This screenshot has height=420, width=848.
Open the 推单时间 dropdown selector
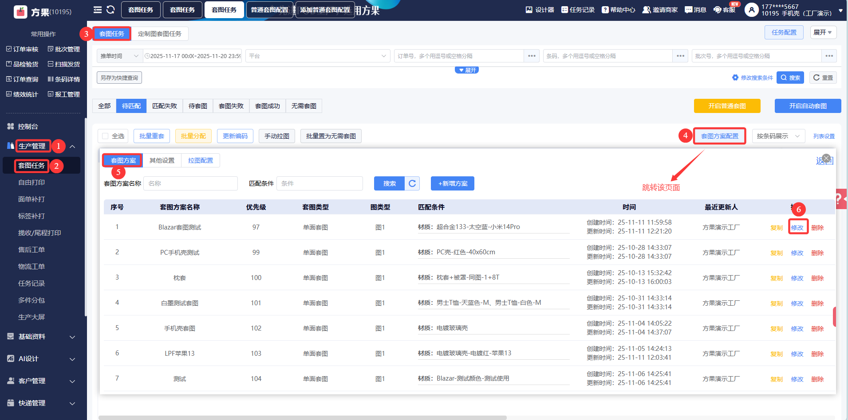click(119, 56)
